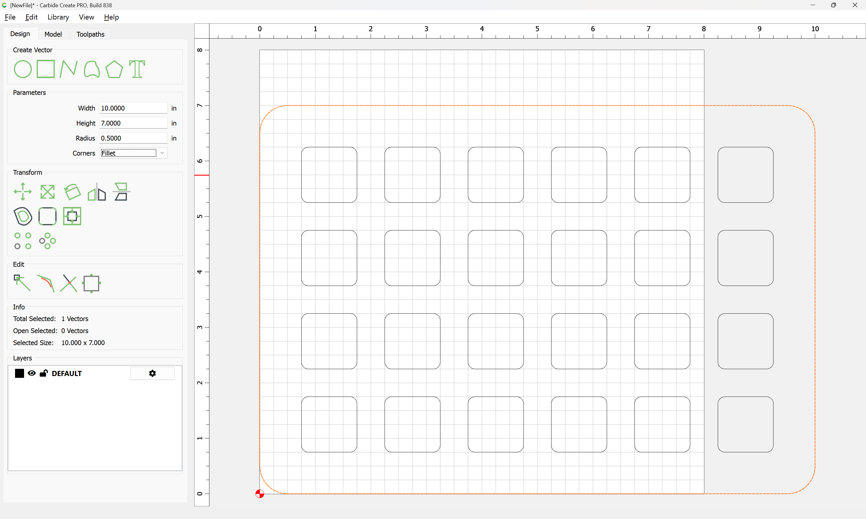Image resolution: width=866 pixels, height=519 pixels.
Task: Select the Text creation tool
Action: [137, 69]
